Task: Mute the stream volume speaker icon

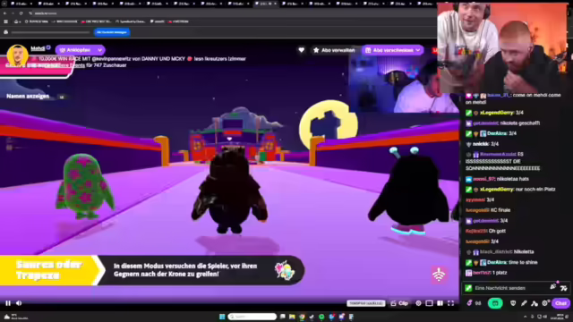Action: click(19, 303)
